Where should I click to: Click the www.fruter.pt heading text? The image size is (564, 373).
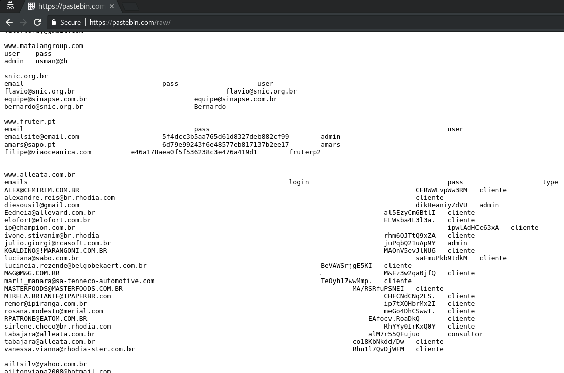click(30, 121)
